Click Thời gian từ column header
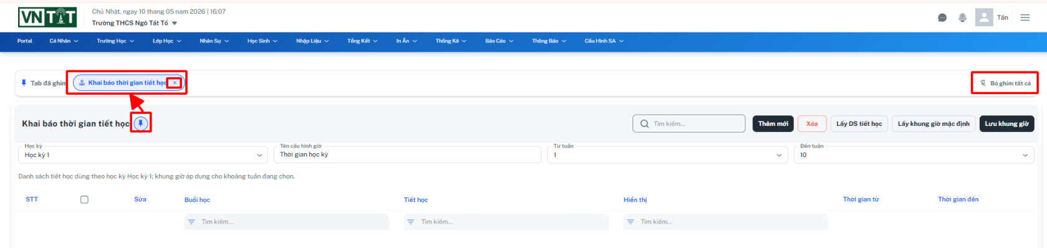Screen dimensions: 1047x248 click(861, 199)
